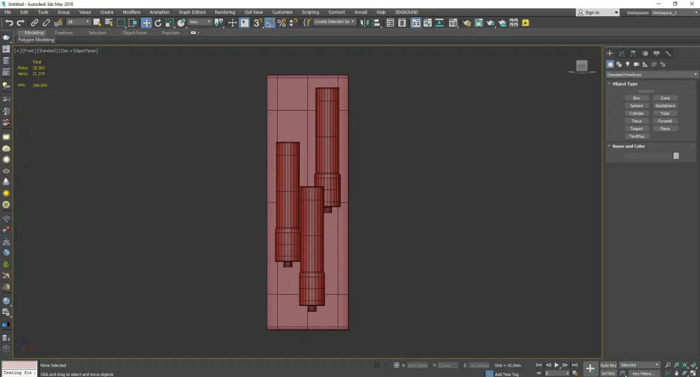Toggle Selection Lock padlock
Screen dimensions: 700x377
coord(386,365)
